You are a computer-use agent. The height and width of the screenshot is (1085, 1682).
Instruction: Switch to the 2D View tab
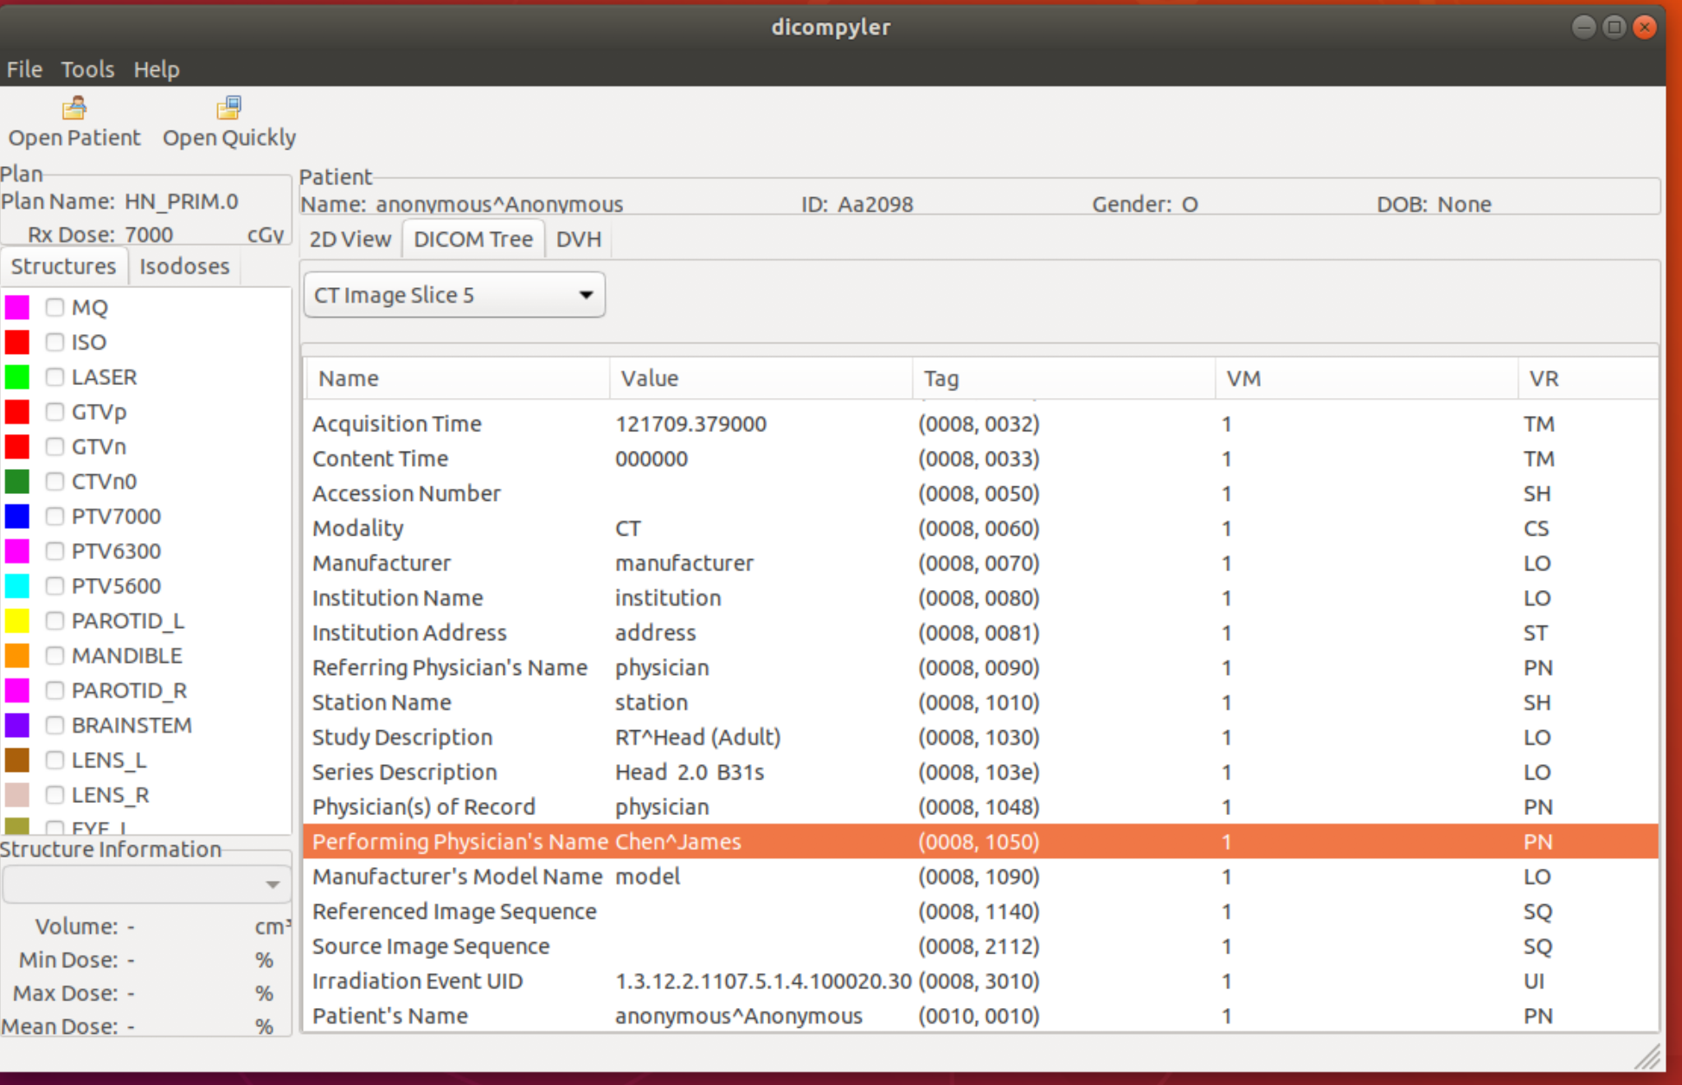point(350,239)
